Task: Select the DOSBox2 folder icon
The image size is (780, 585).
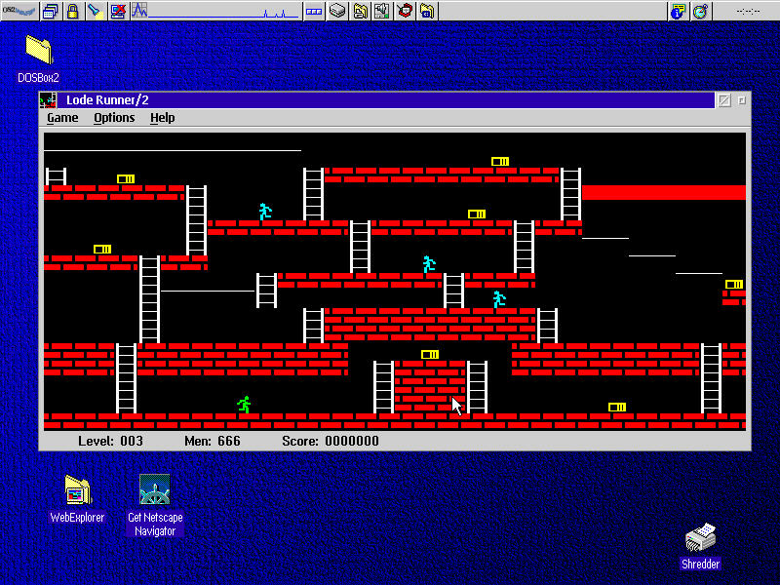Action: 39,58
